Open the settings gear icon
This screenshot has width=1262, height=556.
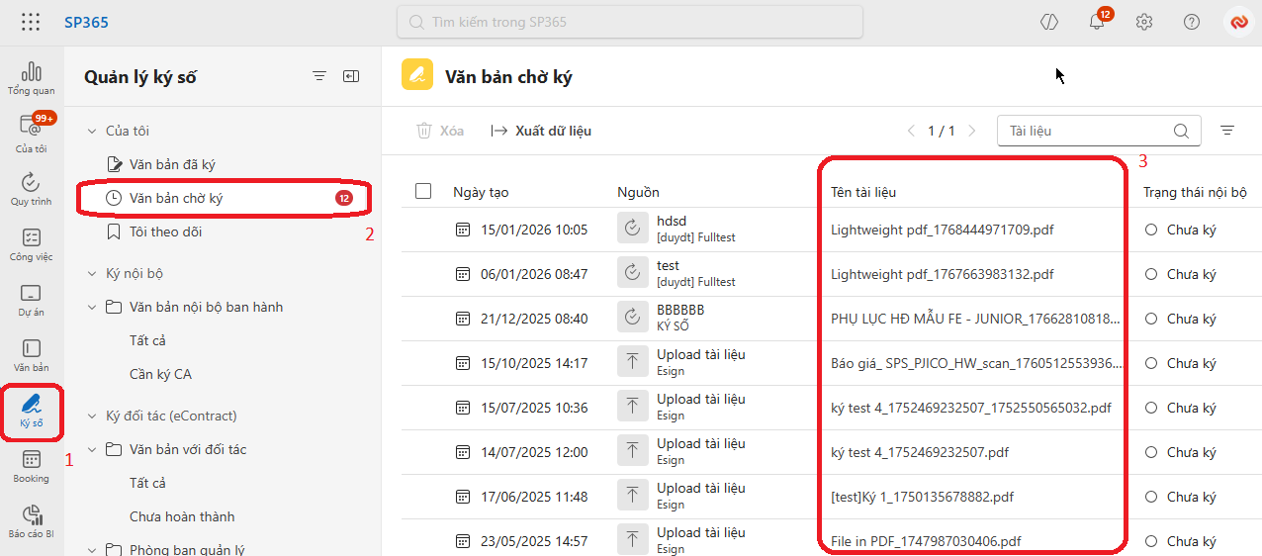coord(1144,22)
